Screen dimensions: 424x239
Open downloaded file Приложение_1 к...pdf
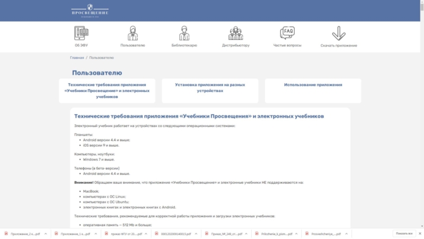coord(75,234)
